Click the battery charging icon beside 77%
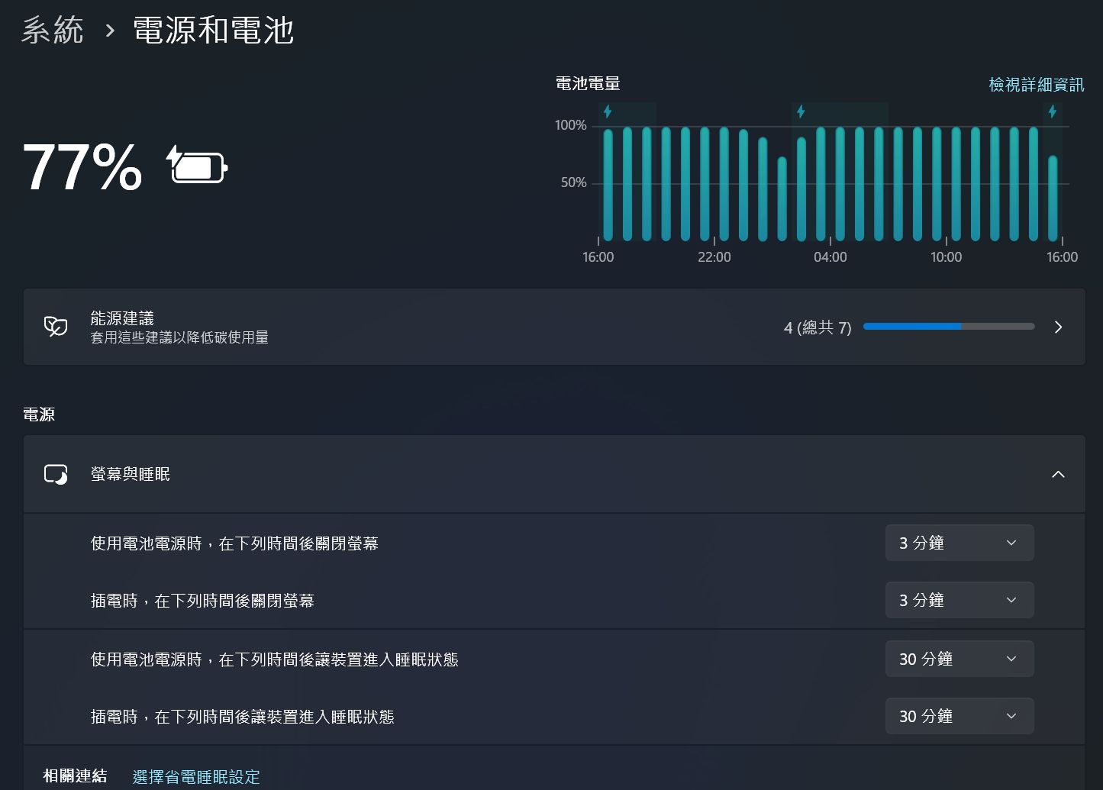 [x=197, y=164]
